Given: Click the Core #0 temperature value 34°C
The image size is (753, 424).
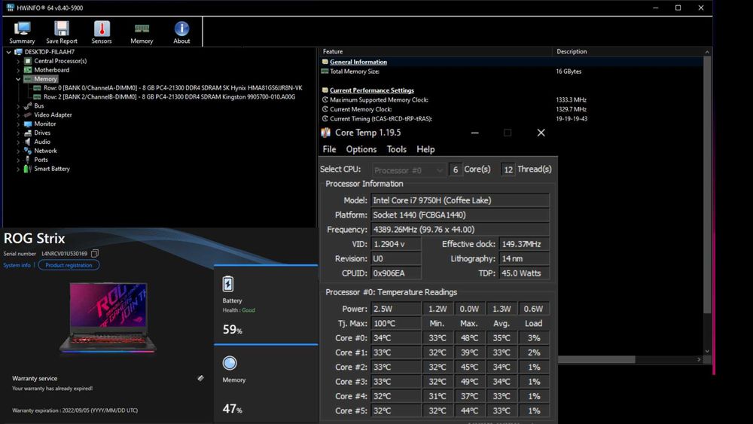Looking at the screenshot, I should click(396, 338).
